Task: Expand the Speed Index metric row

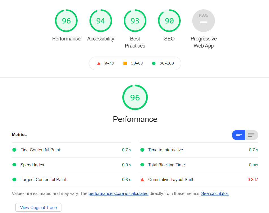Action: click(x=32, y=165)
